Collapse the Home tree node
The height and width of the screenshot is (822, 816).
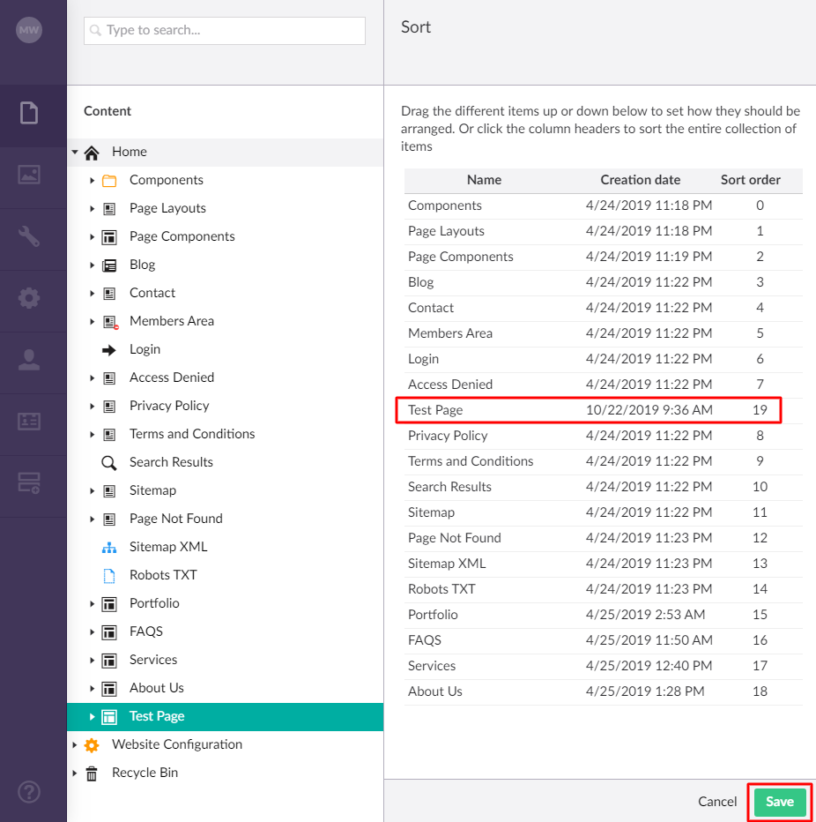coord(75,152)
